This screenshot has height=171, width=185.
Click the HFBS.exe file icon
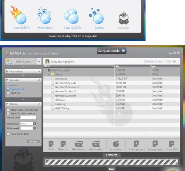[x=53, y=100]
